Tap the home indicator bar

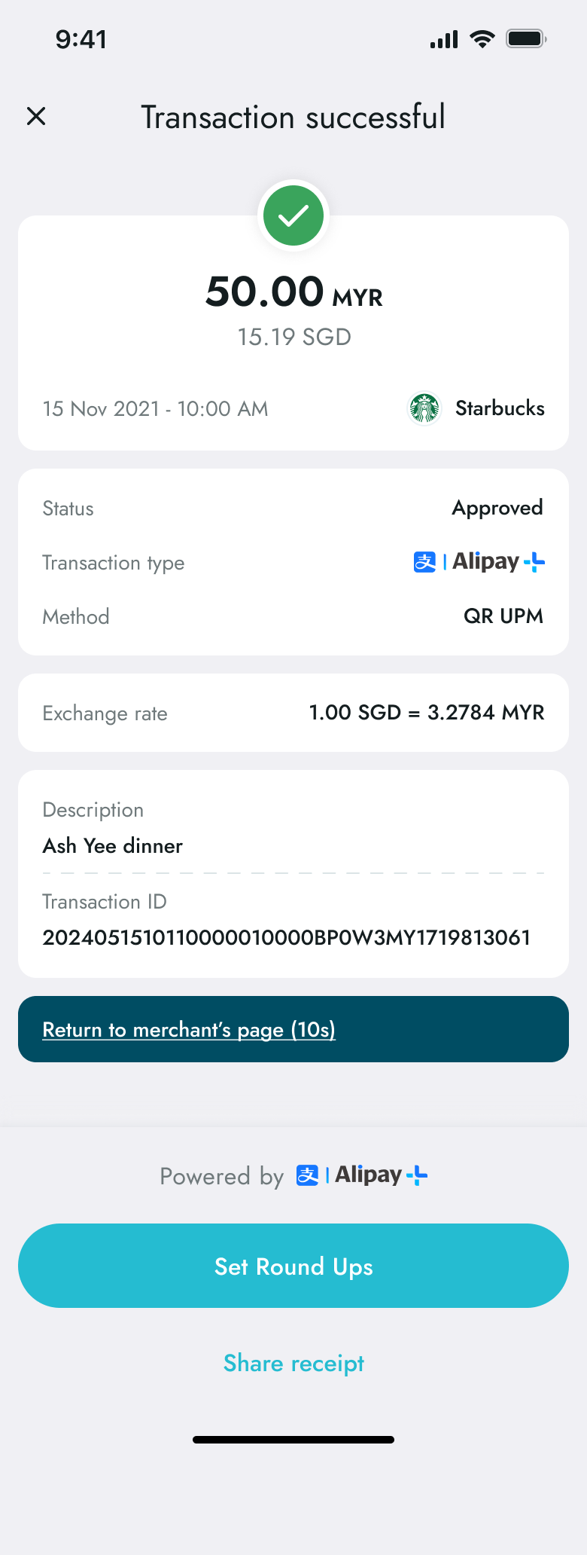pos(293,1440)
